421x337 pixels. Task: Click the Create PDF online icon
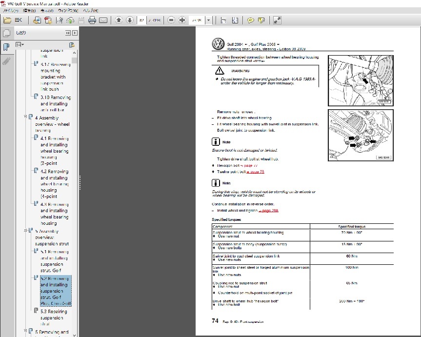tap(37, 20)
